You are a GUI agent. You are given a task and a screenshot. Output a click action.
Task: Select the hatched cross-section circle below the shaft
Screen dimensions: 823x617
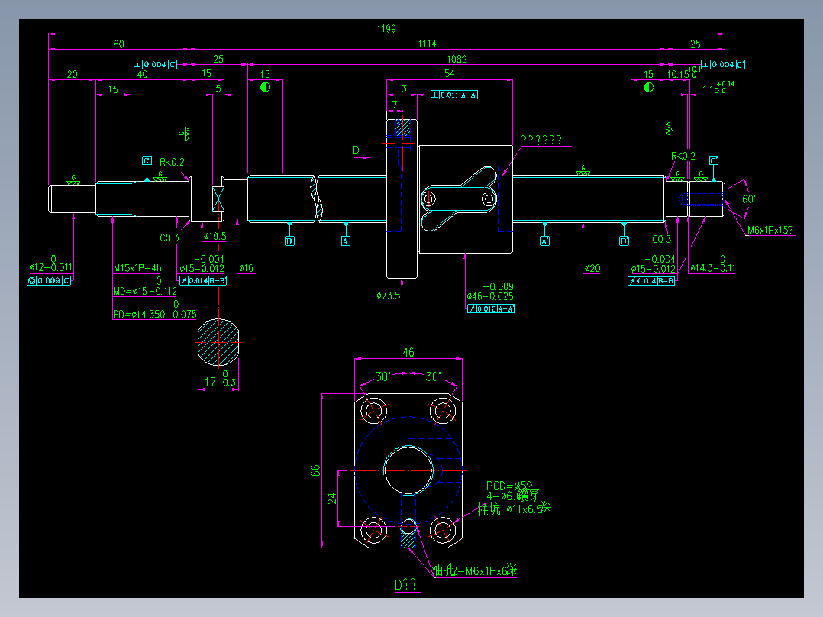(219, 341)
